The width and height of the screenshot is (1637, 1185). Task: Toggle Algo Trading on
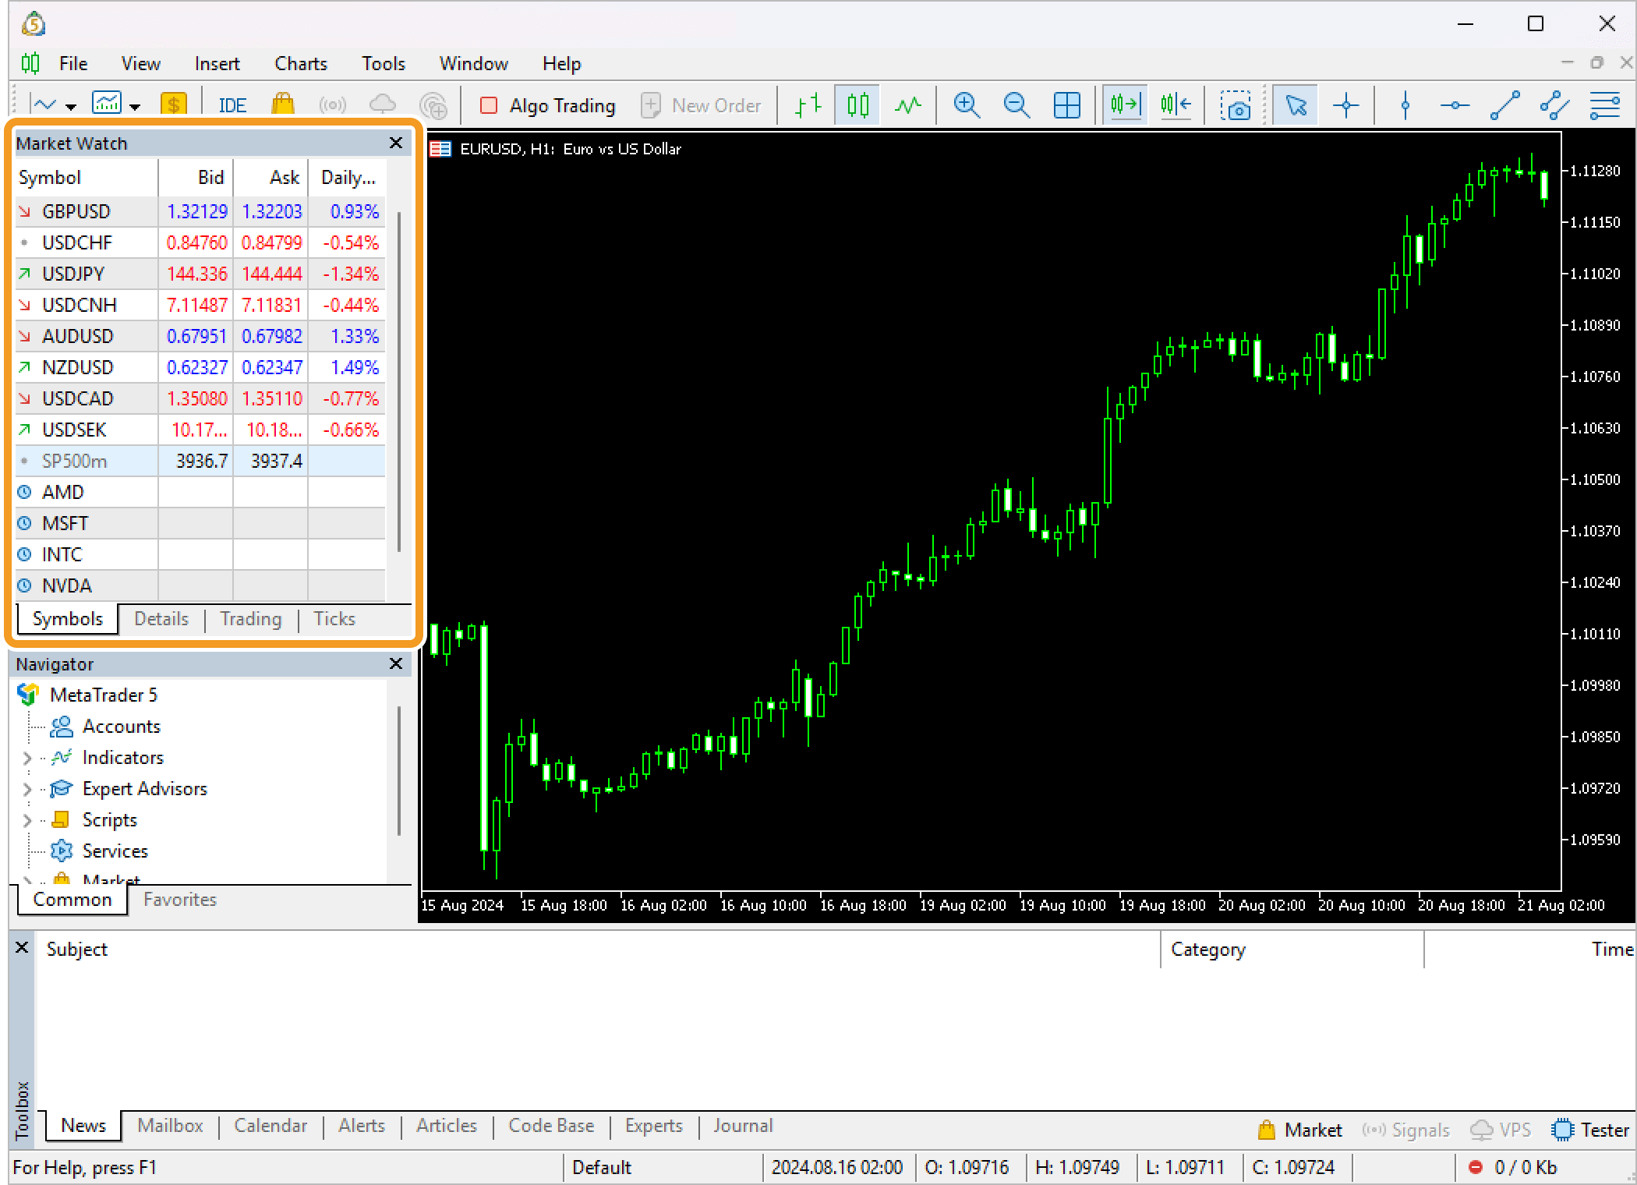point(548,104)
